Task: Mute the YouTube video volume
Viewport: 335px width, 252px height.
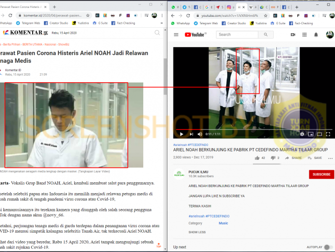Action: [x=200, y=134]
